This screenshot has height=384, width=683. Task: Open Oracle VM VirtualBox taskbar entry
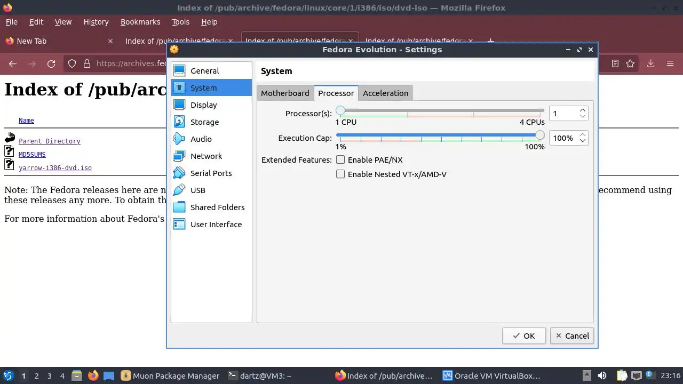(x=491, y=375)
